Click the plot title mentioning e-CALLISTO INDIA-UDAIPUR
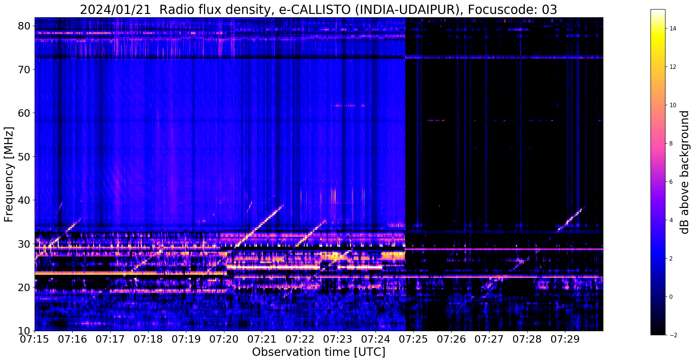This screenshot has width=695, height=362. (x=318, y=9)
